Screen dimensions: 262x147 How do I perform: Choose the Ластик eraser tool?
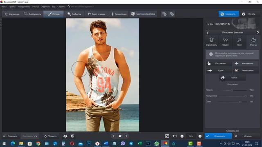[233, 78]
